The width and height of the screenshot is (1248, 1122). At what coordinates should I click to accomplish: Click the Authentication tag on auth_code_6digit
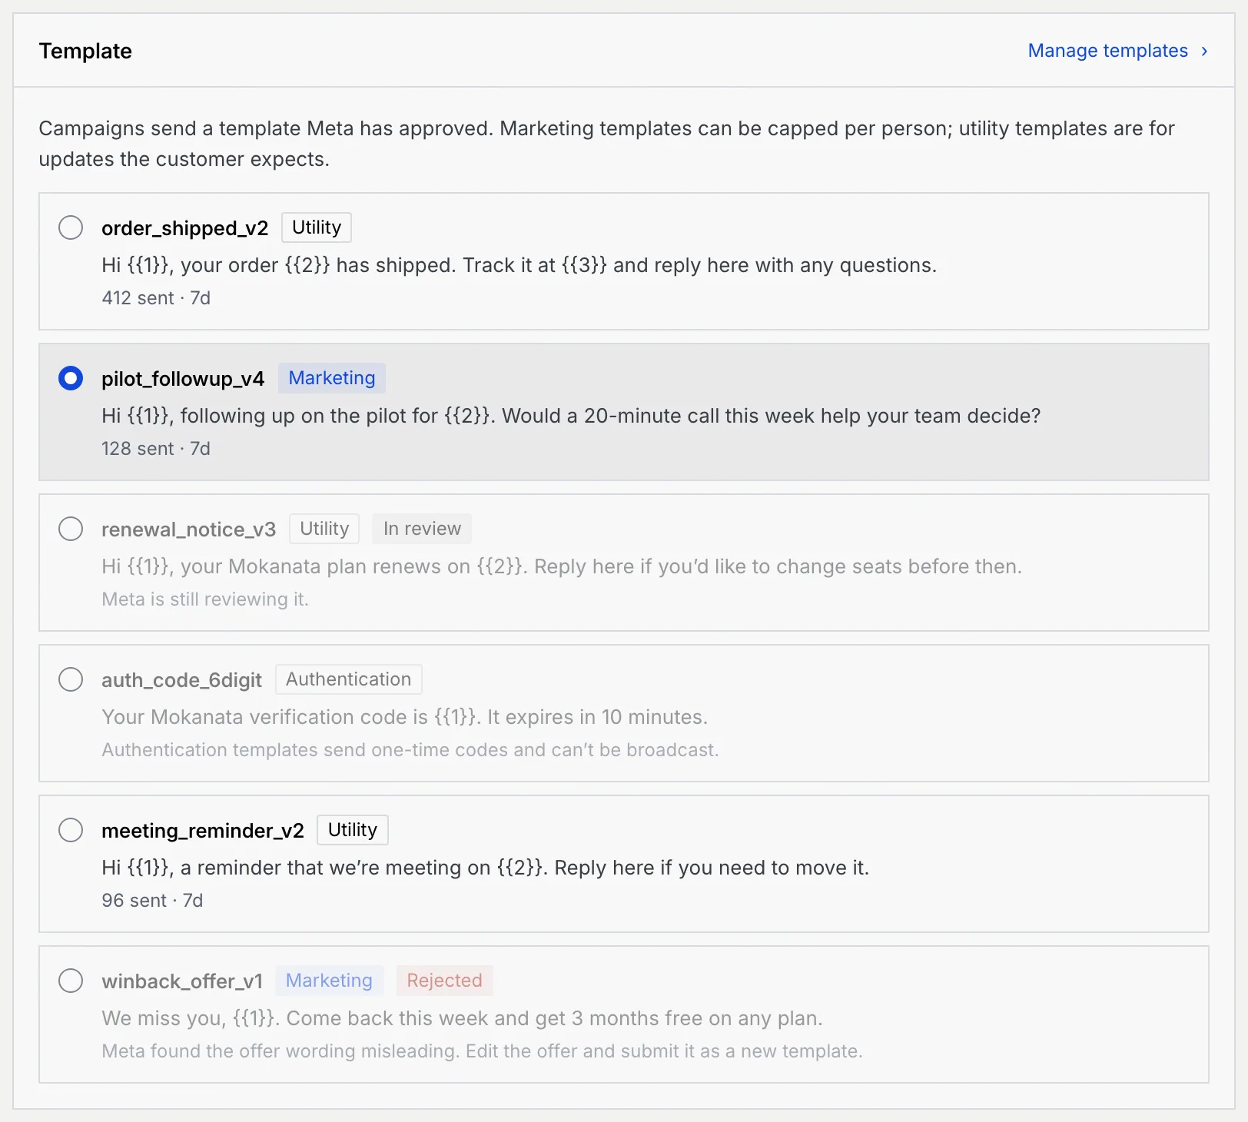(x=349, y=679)
